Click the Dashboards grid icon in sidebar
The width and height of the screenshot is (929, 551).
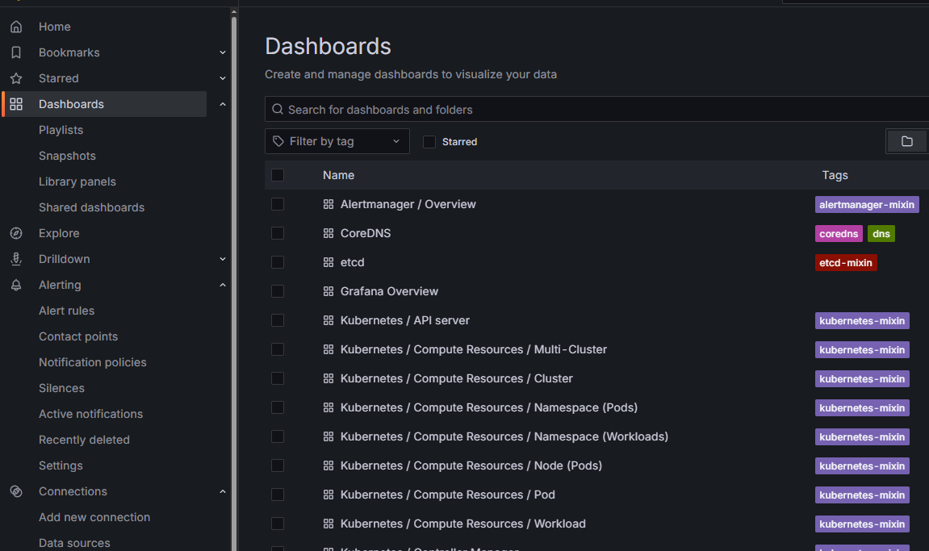16,104
